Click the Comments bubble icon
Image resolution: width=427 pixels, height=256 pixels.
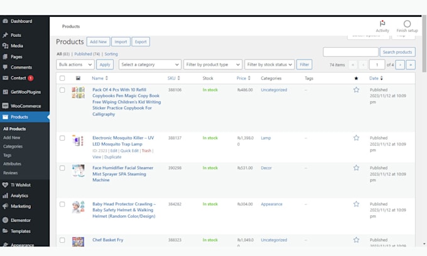(x=5, y=67)
